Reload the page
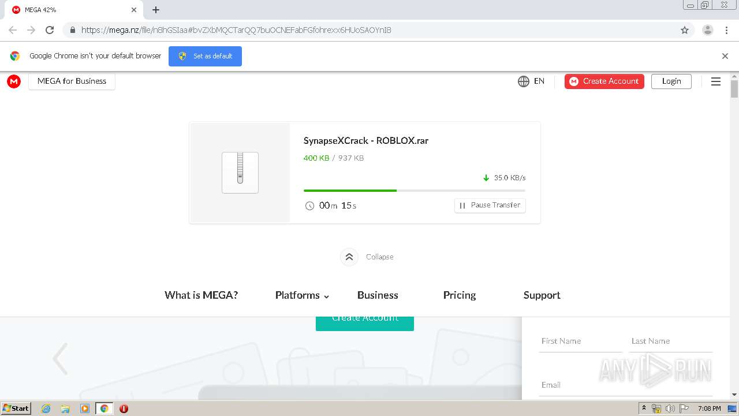 50,30
